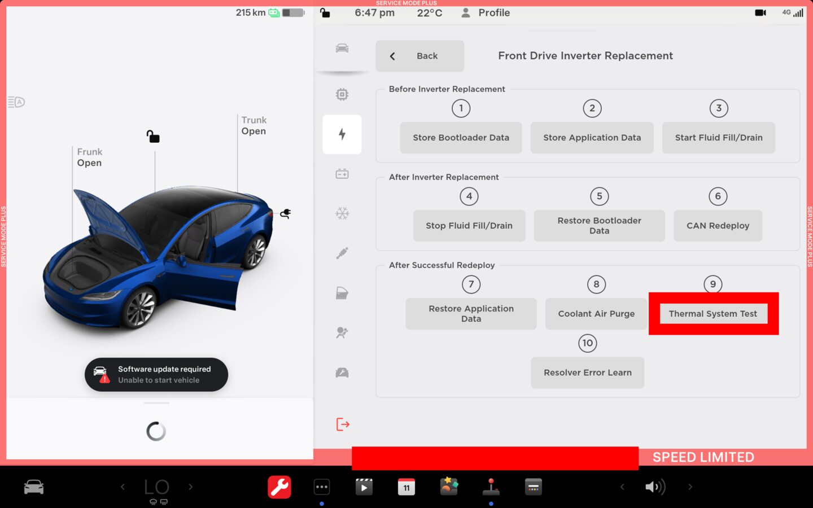The image size is (813, 508).
Task: Open the Theater video player app
Action: point(364,487)
